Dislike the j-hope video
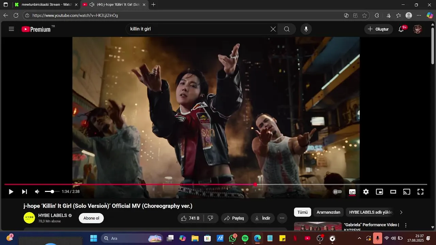Viewport: 436px width, 245px height. 211,218
